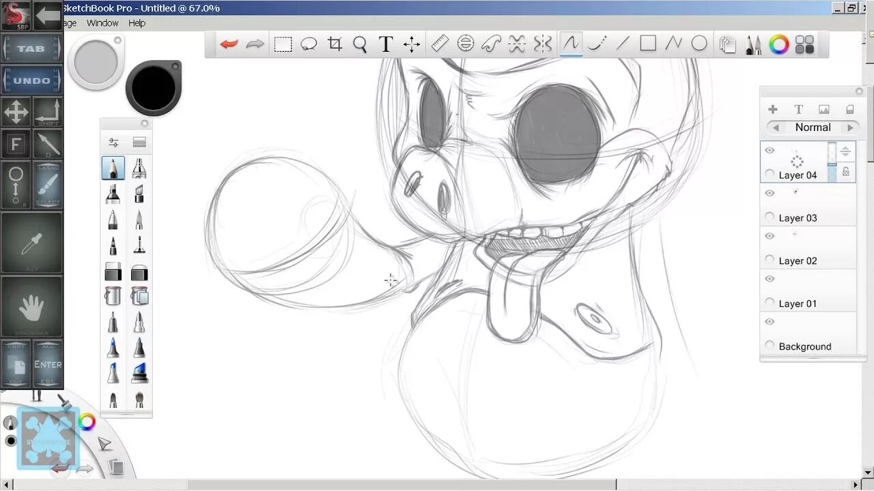This screenshot has height=491, width=874.
Task: Hide Layer 03 with its eye icon
Action: click(770, 193)
